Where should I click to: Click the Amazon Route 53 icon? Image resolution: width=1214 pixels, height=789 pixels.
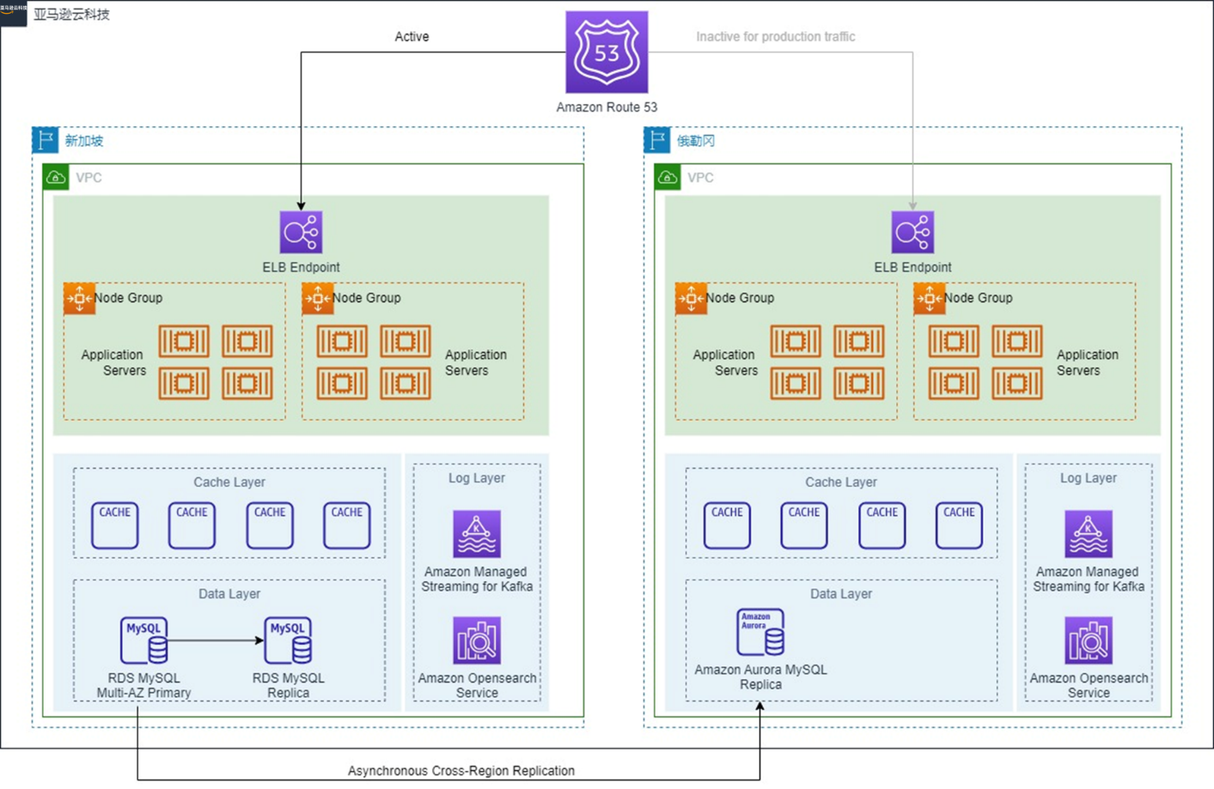pos(607,52)
